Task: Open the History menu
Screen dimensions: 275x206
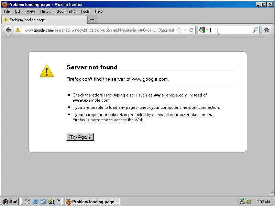Action: [46, 11]
